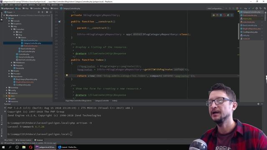The height and width of the screenshot is (150, 267).
Task: Expand the Exceptions folder
Action: coord(9,24)
